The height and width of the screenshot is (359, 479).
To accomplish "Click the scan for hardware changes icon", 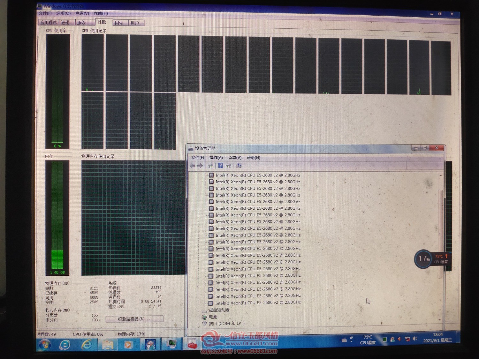I will click(239, 166).
